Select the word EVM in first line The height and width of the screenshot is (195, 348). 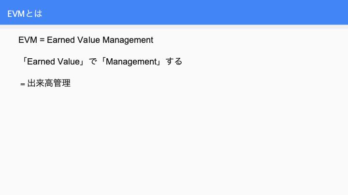click(x=28, y=40)
